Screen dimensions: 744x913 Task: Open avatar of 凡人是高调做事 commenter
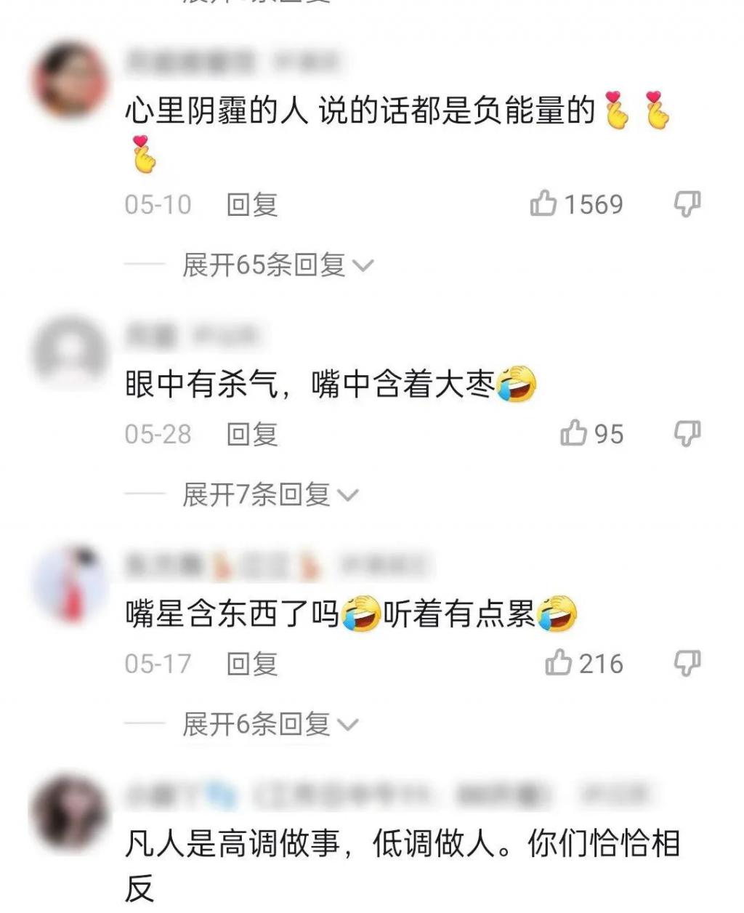coord(68,812)
